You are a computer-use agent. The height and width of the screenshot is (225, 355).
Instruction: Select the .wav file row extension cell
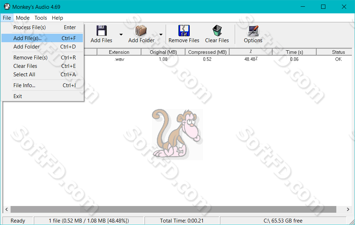pyautogui.click(x=119, y=59)
